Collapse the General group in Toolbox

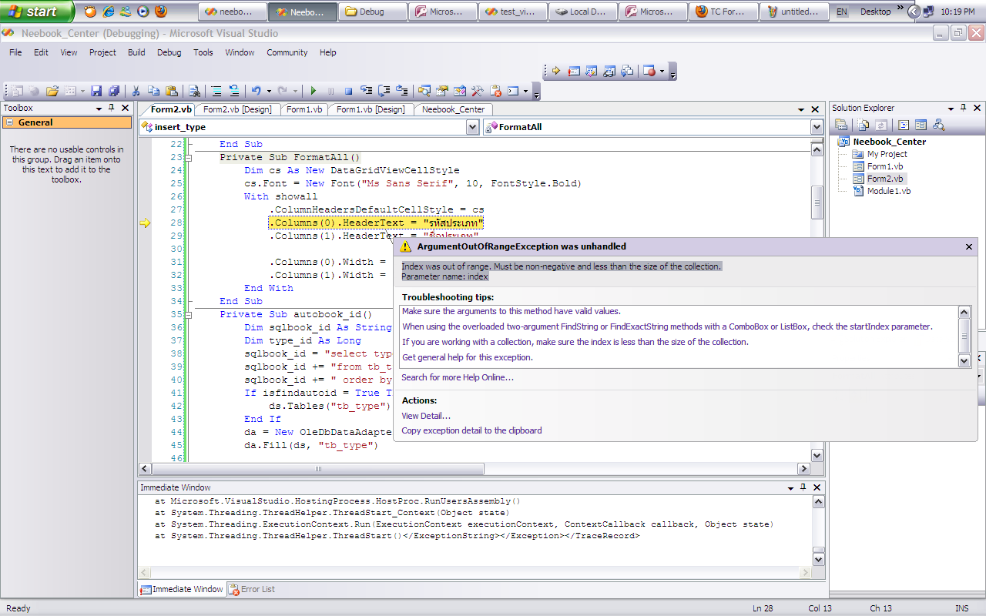[x=9, y=122]
